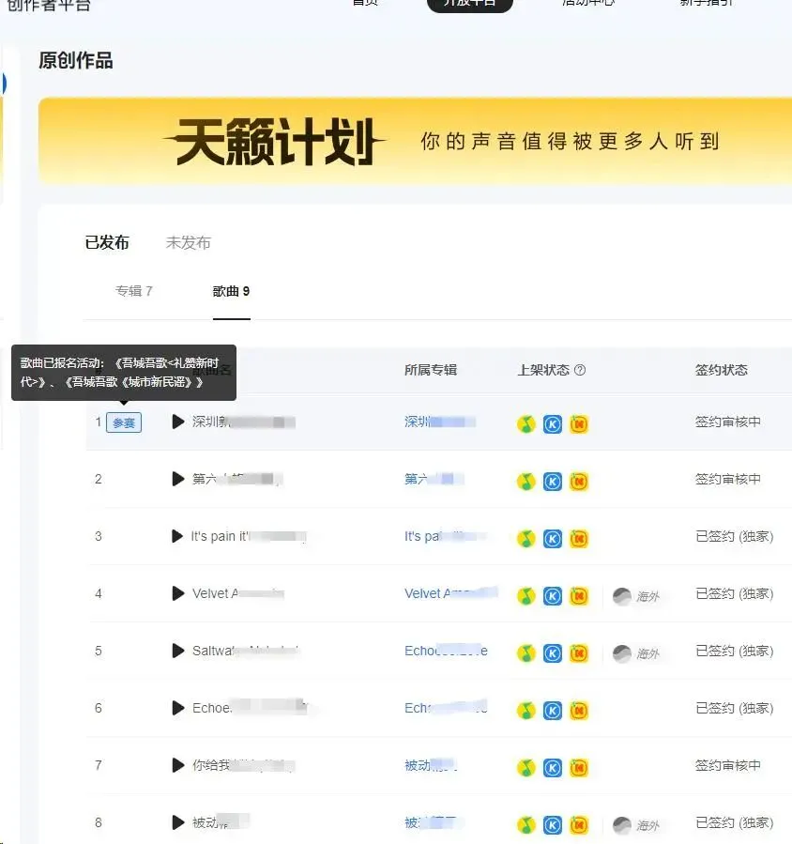
Task: Switch to the 已发布 tab
Action: pos(107,243)
